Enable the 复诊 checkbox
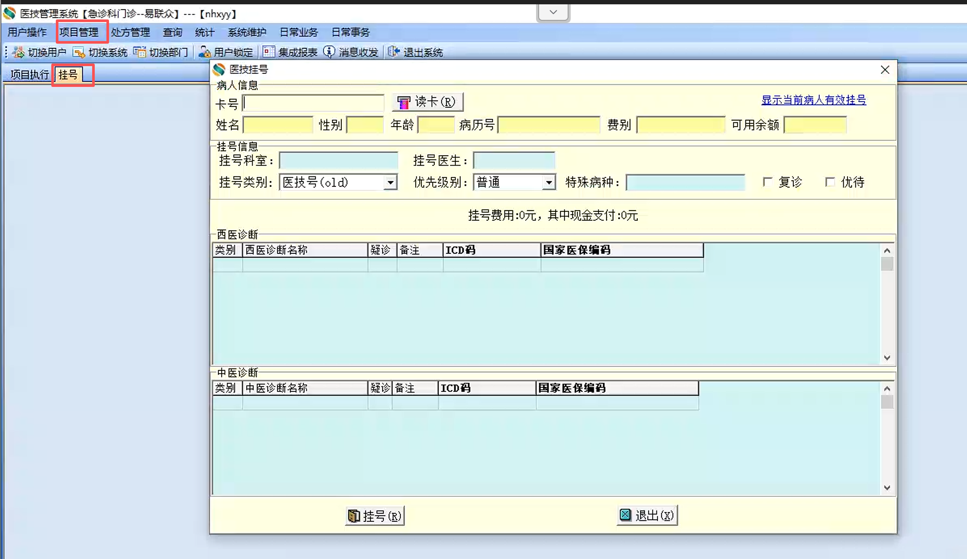Image resolution: width=967 pixels, height=559 pixels. click(x=767, y=182)
